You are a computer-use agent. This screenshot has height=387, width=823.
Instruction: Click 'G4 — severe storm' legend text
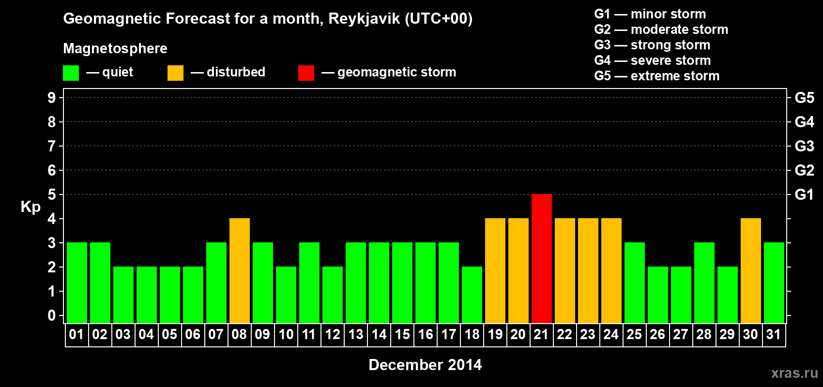pos(653,60)
